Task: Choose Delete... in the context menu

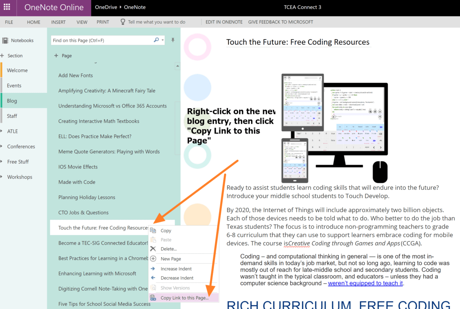Action: 169,249
